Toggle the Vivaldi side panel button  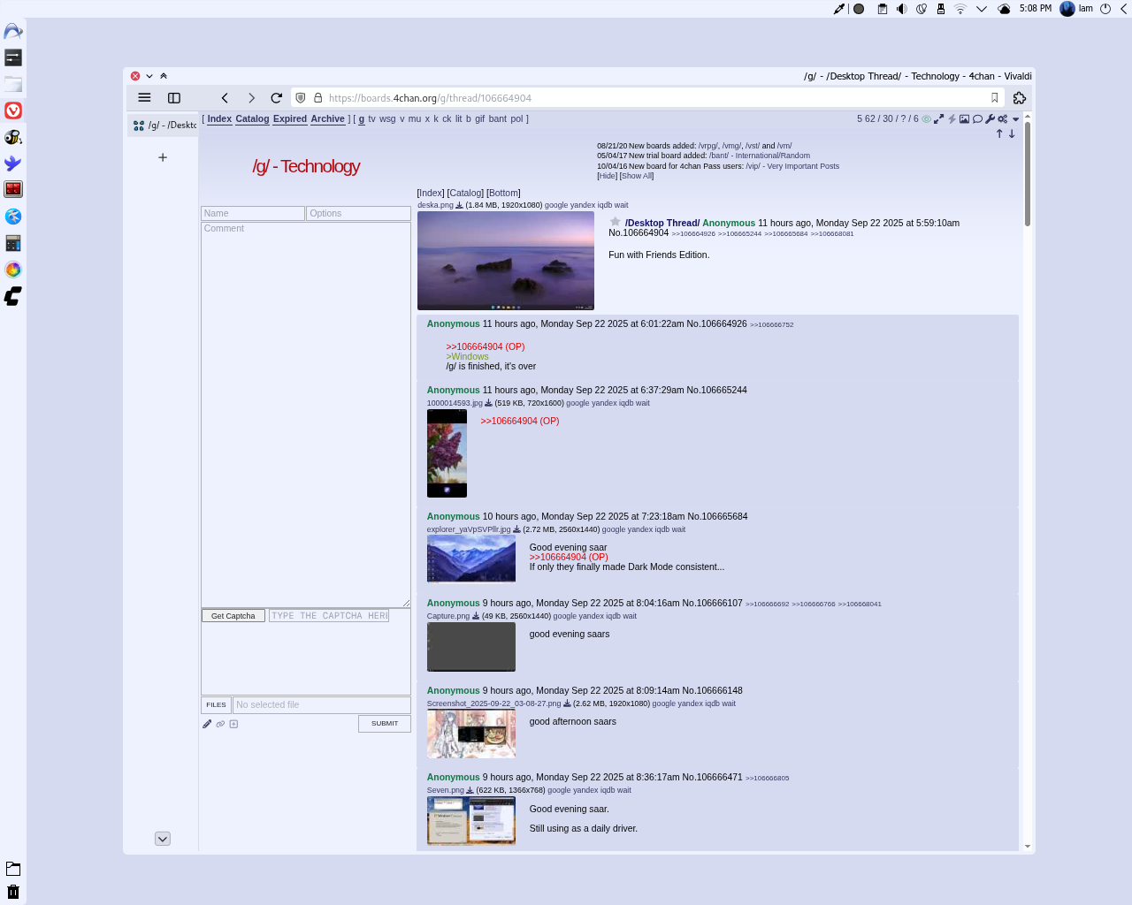click(174, 98)
